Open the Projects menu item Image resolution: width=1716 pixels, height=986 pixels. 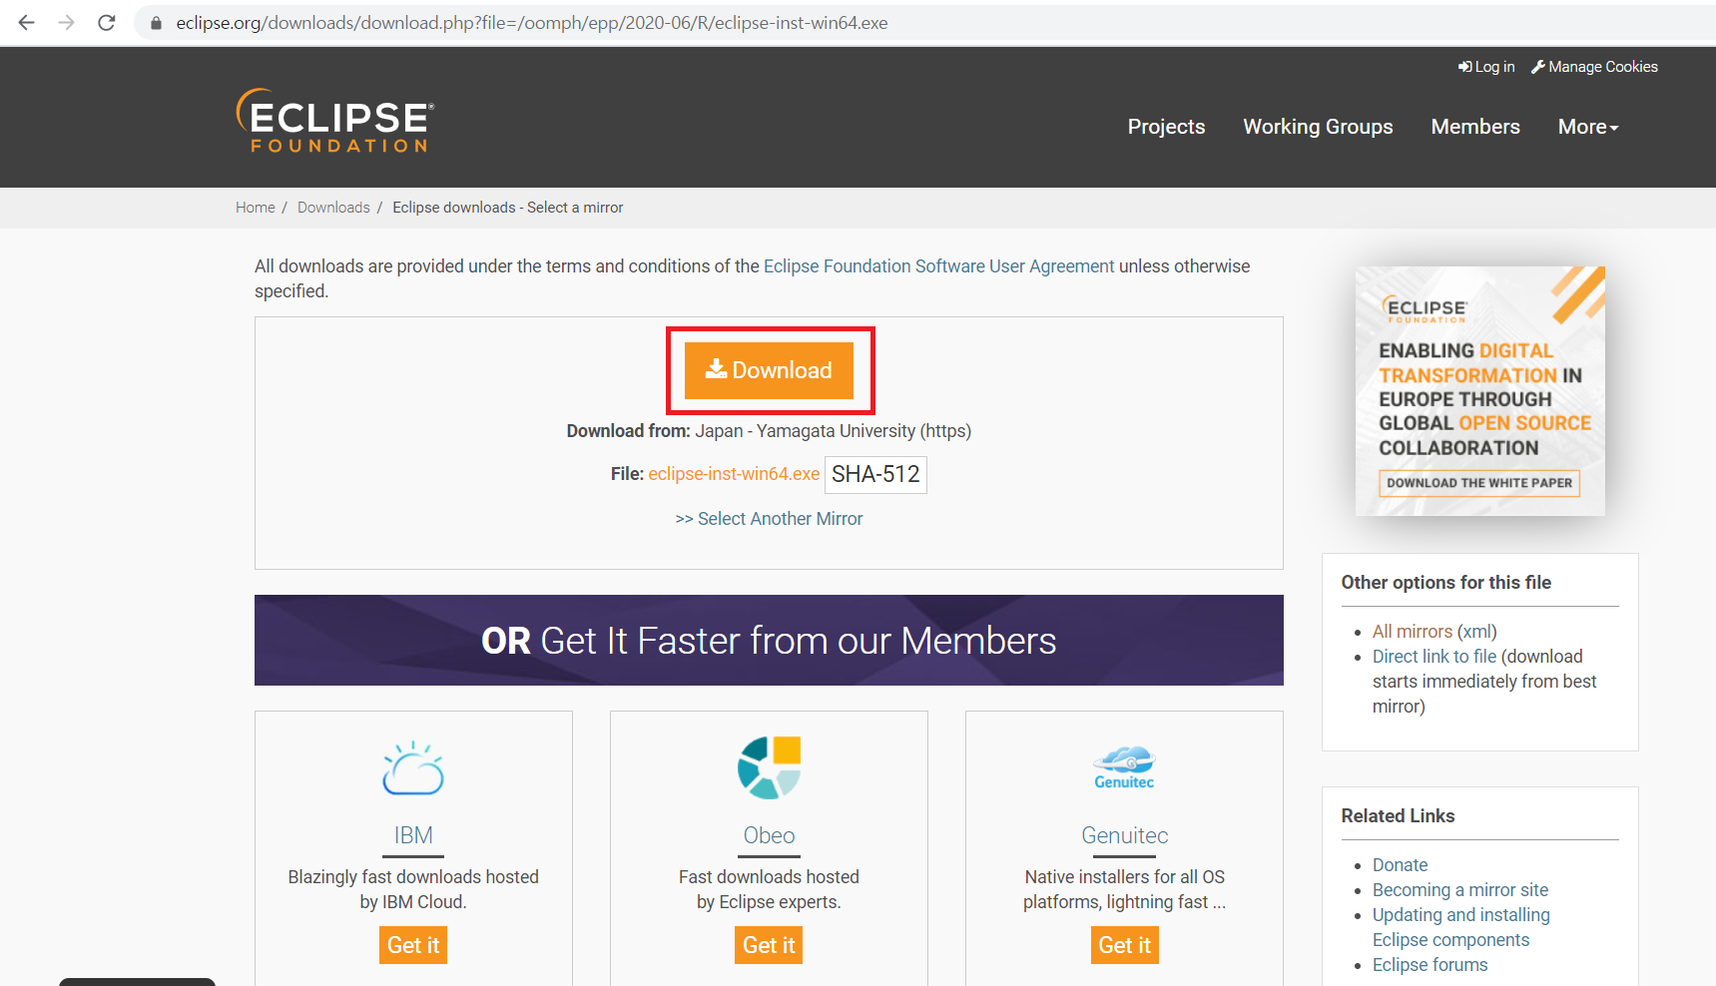click(x=1166, y=127)
